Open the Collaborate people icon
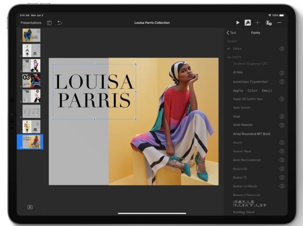This screenshot has height=226, width=303. [x=269, y=23]
